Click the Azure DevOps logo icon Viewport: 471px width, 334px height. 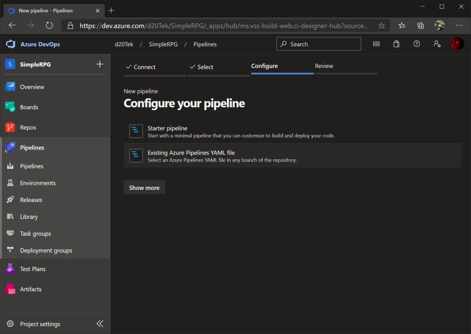[x=10, y=44]
